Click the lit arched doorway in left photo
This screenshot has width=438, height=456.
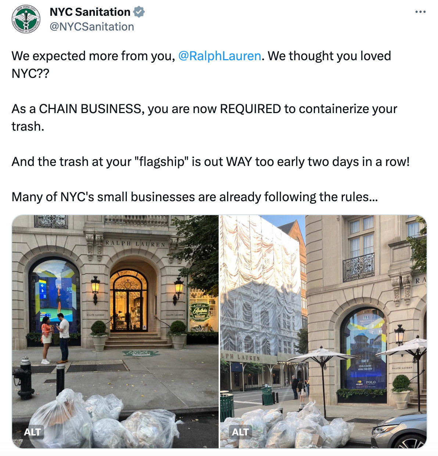coord(128,299)
